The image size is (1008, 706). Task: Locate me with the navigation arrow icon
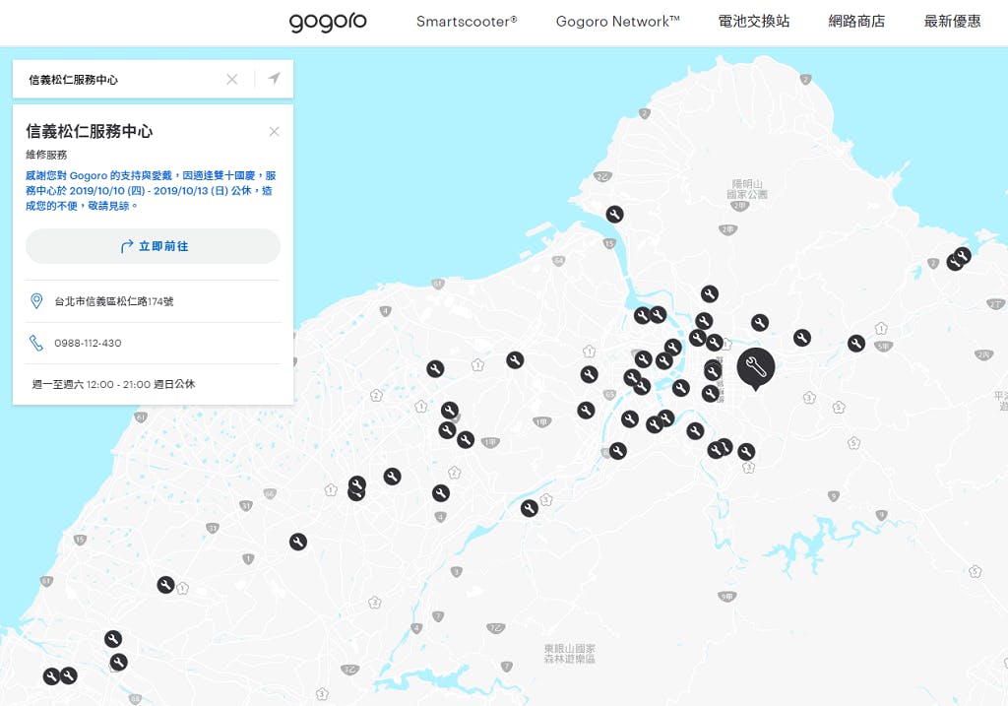click(x=274, y=79)
